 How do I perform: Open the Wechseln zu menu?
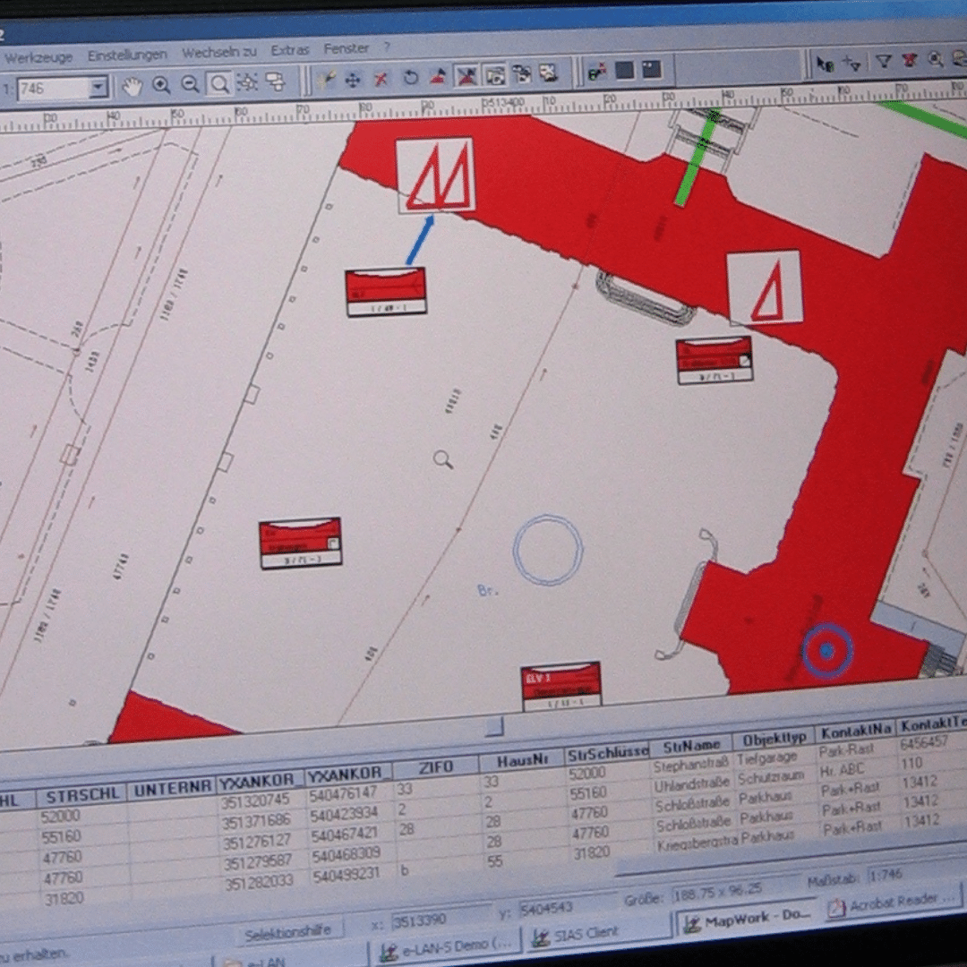click(x=219, y=53)
